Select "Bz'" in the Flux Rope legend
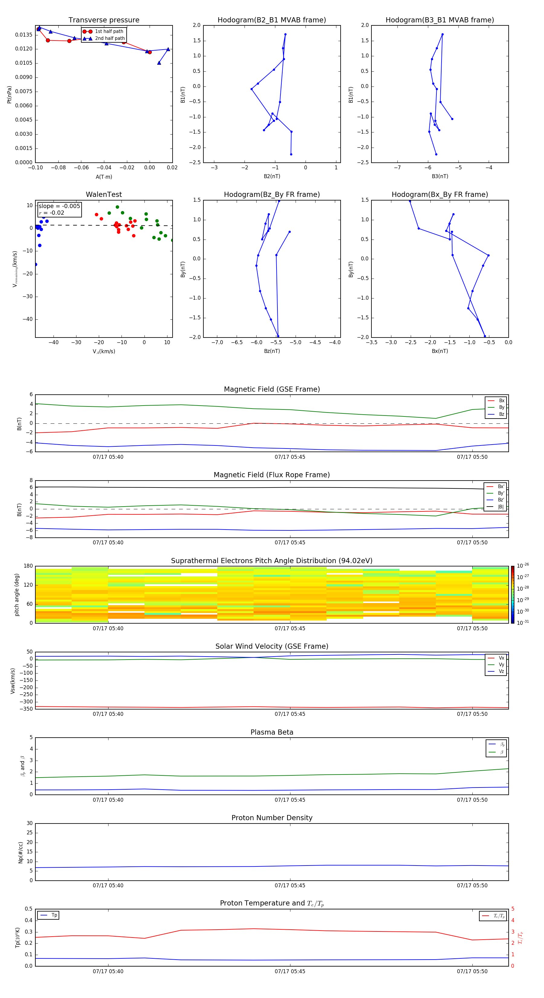The width and height of the screenshot is (544, 998). [495, 500]
